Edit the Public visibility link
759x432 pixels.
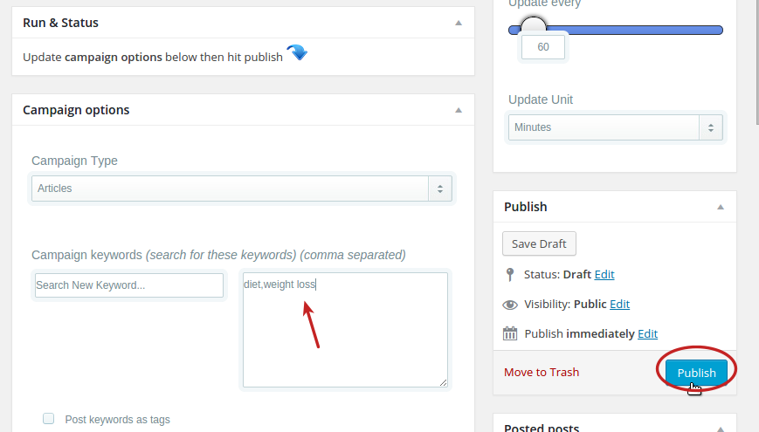[x=619, y=304]
